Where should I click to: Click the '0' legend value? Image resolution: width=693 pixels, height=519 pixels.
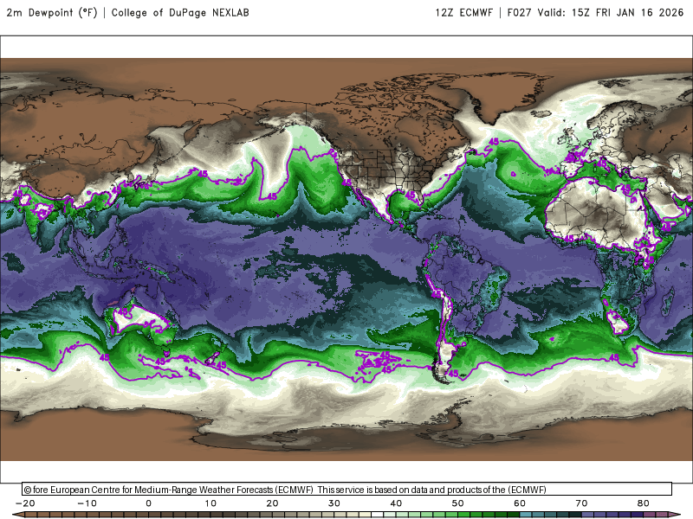point(148,503)
